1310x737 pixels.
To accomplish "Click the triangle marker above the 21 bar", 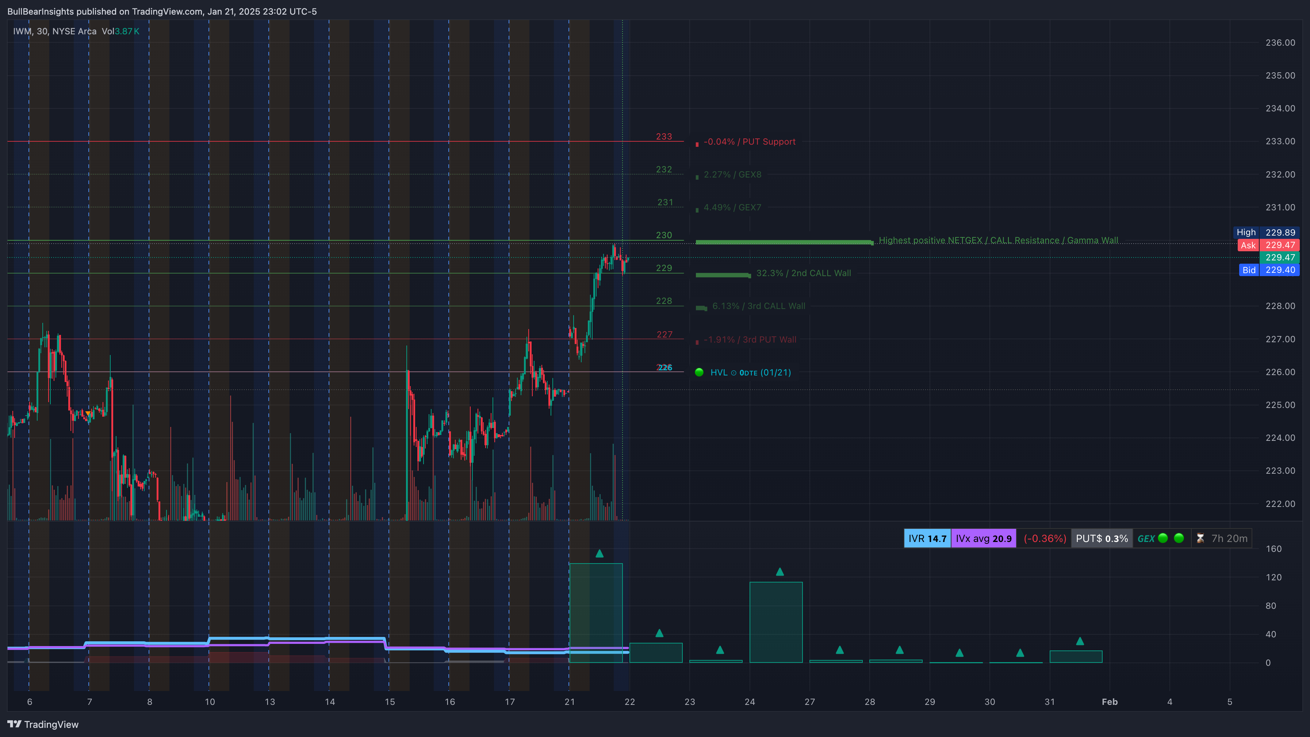I will point(600,553).
